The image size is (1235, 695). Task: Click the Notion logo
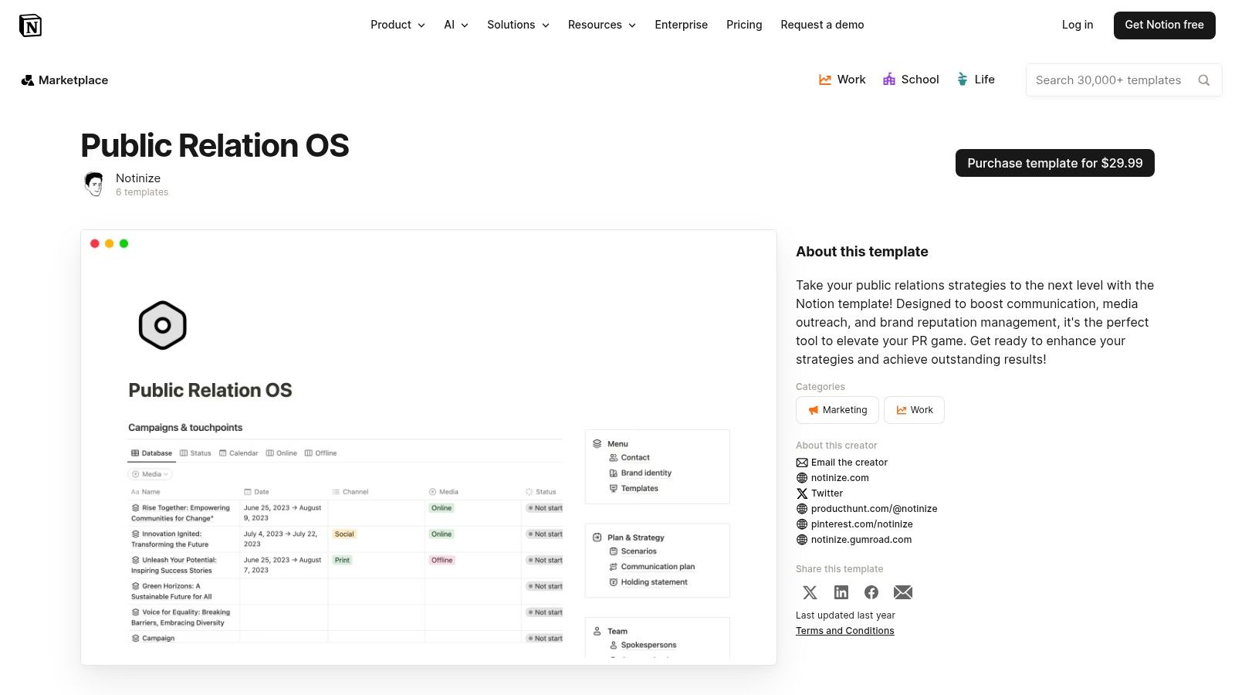(x=31, y=25)
